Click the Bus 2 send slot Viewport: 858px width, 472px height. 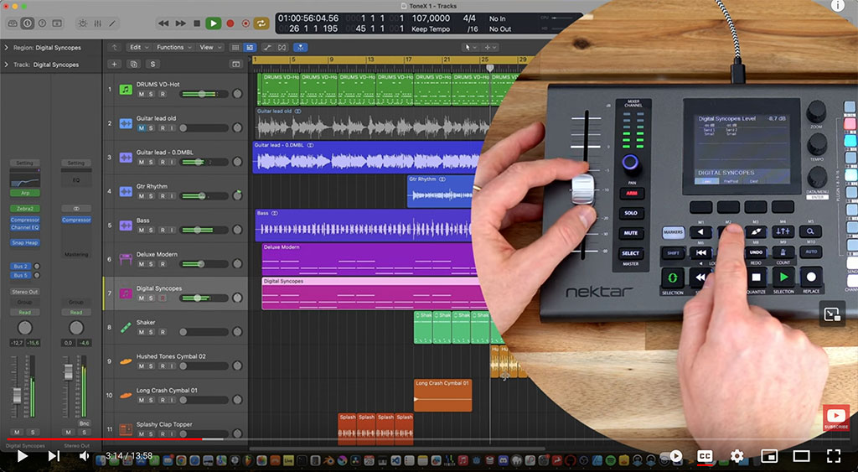(x=21, y=266)
